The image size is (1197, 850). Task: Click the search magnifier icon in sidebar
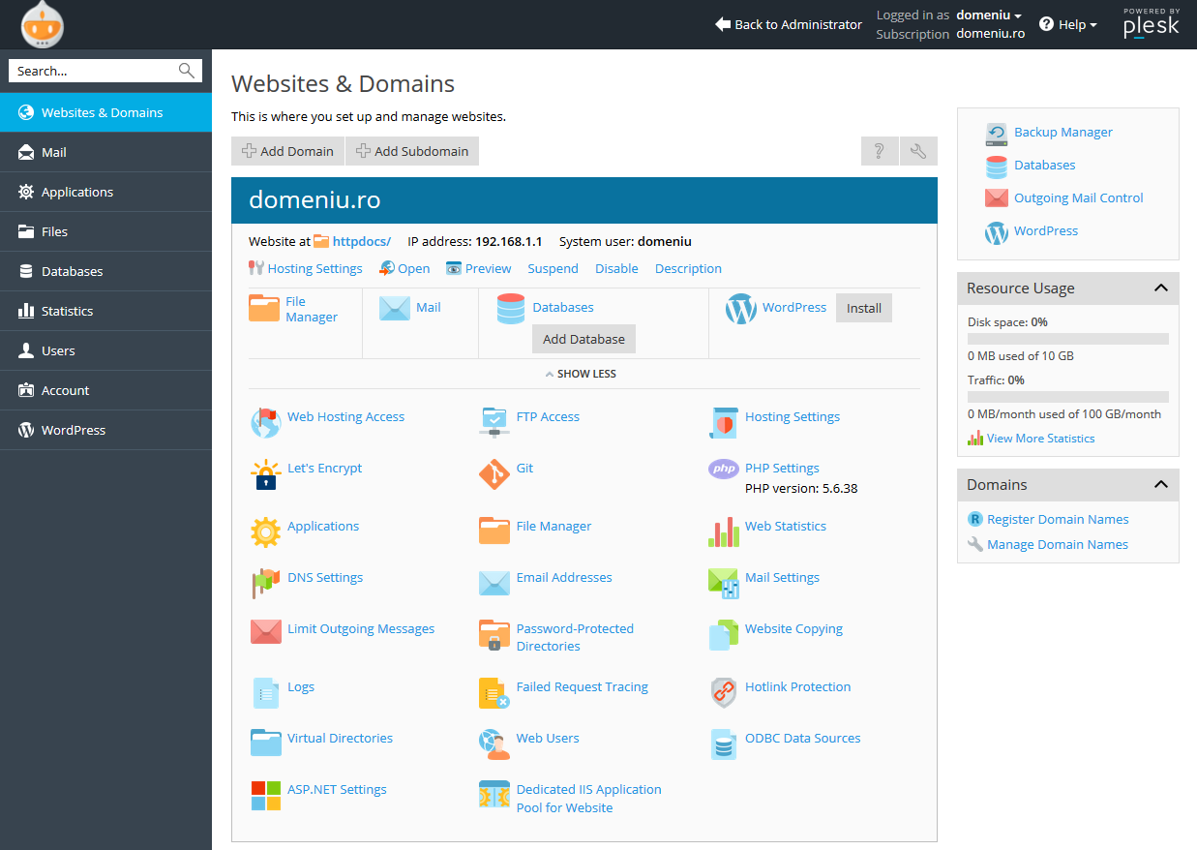(x=187, y=71)
